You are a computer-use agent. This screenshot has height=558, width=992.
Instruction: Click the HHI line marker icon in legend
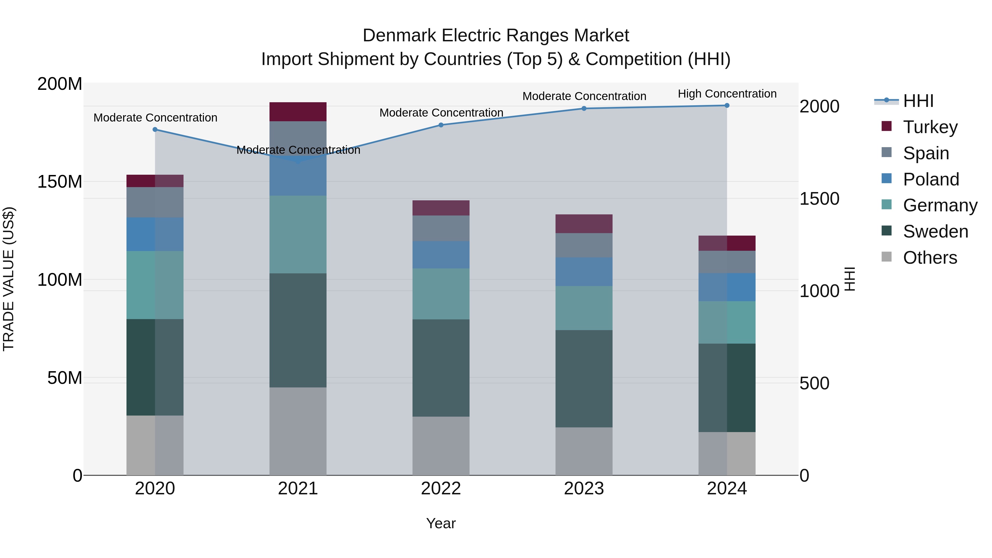point(886,100)
